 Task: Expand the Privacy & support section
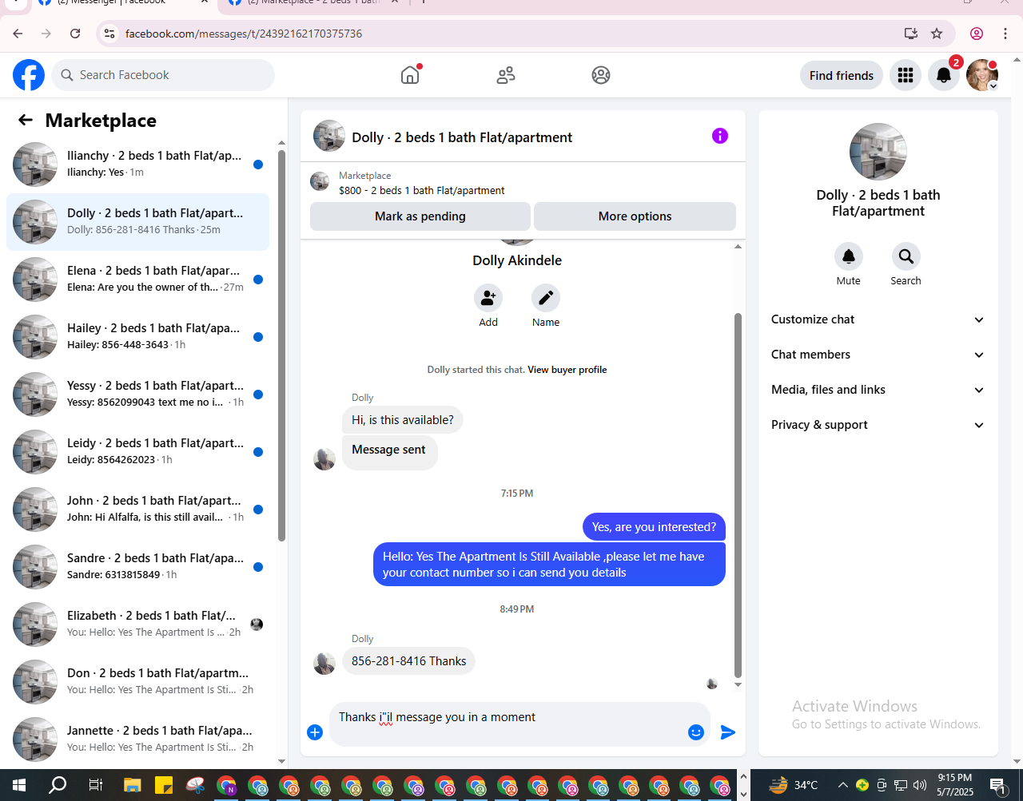click(878, 425)
